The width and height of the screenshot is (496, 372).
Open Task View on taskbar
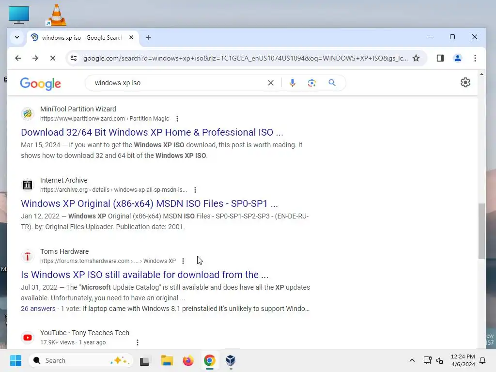(145, 360)
